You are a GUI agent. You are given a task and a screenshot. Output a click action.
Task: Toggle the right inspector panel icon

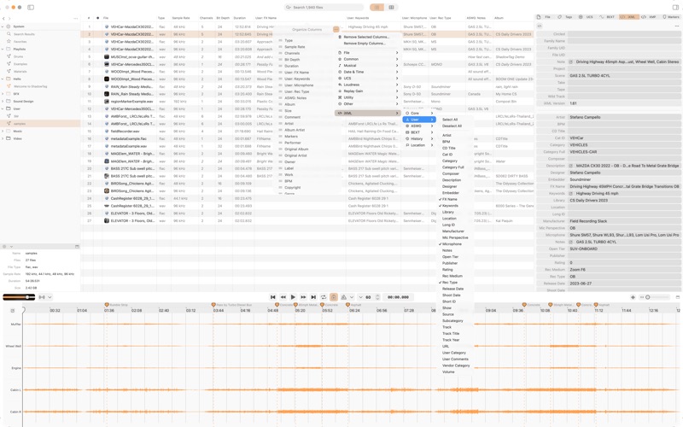pos(675,8)
